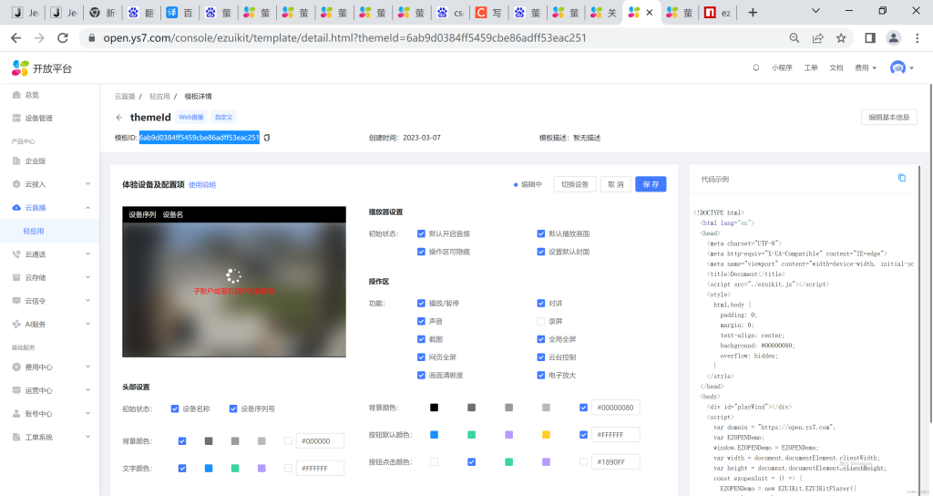This screenshot has height=496, width=933.
Task: Click the AI服务 icon in the sidebar
Action: (16, 325)
